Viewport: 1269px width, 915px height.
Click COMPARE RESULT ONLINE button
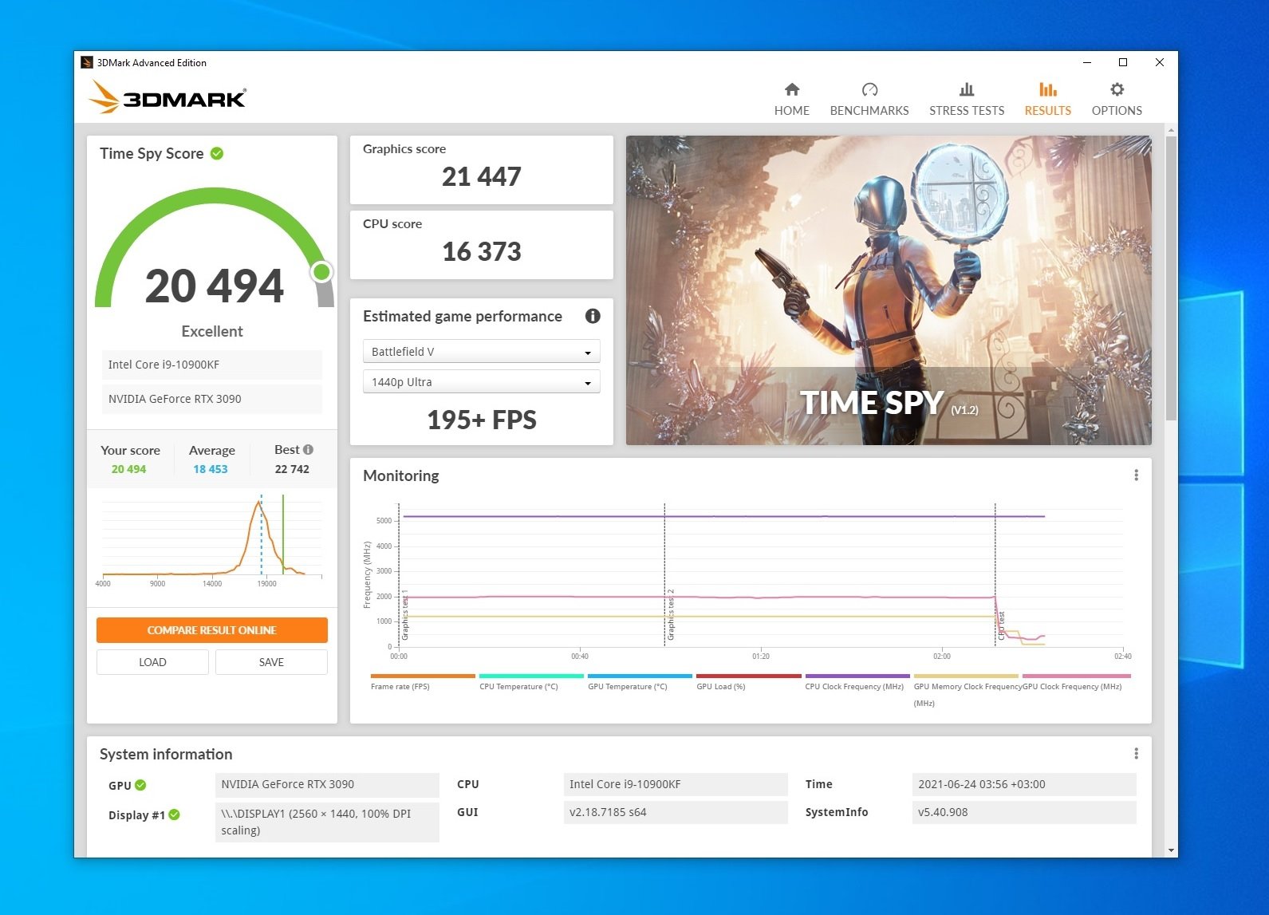(211, 630)
